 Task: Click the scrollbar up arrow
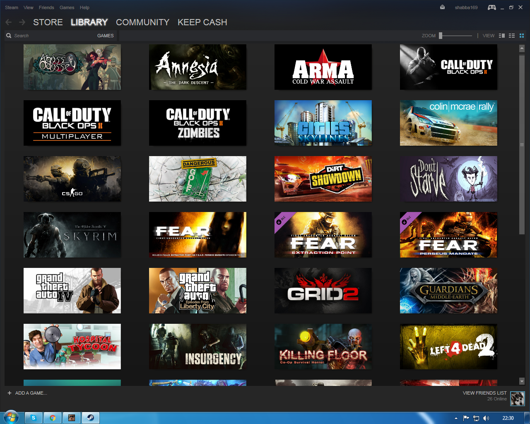pyautogui.click(x=522, y=48)
